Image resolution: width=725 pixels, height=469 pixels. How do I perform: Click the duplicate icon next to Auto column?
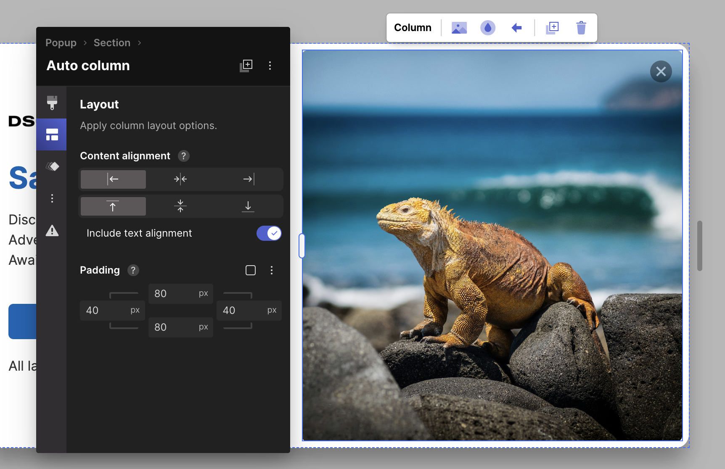(246, 65)
